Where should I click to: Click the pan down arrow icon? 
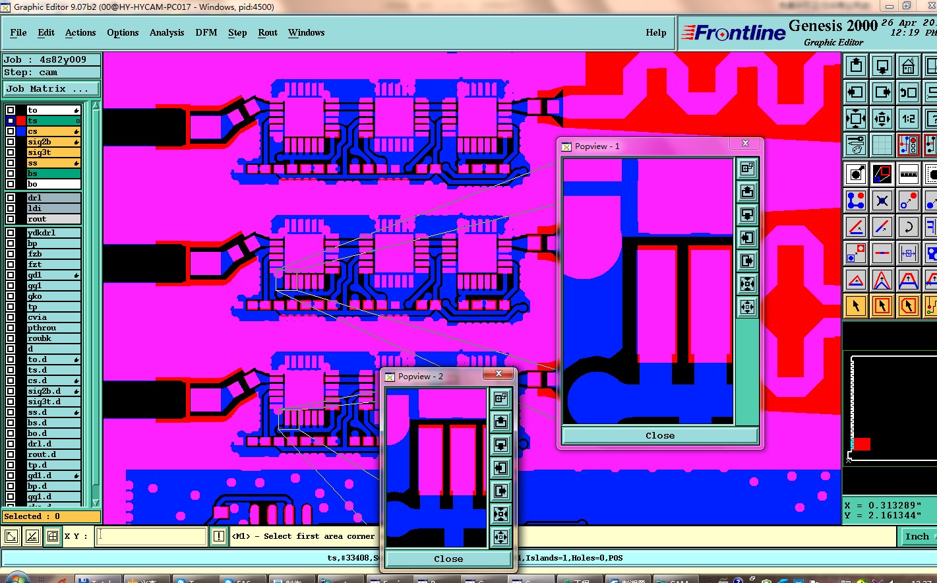[882, 66]
